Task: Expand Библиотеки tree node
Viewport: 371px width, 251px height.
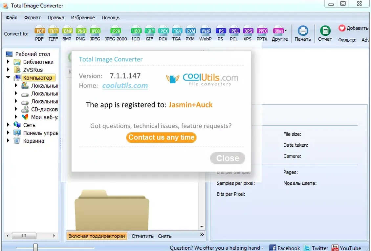Action: click(x=8, y=62)
